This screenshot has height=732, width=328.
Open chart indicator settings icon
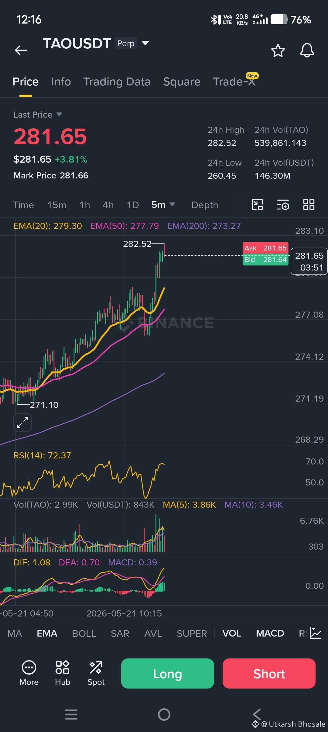tap(283, 205)
